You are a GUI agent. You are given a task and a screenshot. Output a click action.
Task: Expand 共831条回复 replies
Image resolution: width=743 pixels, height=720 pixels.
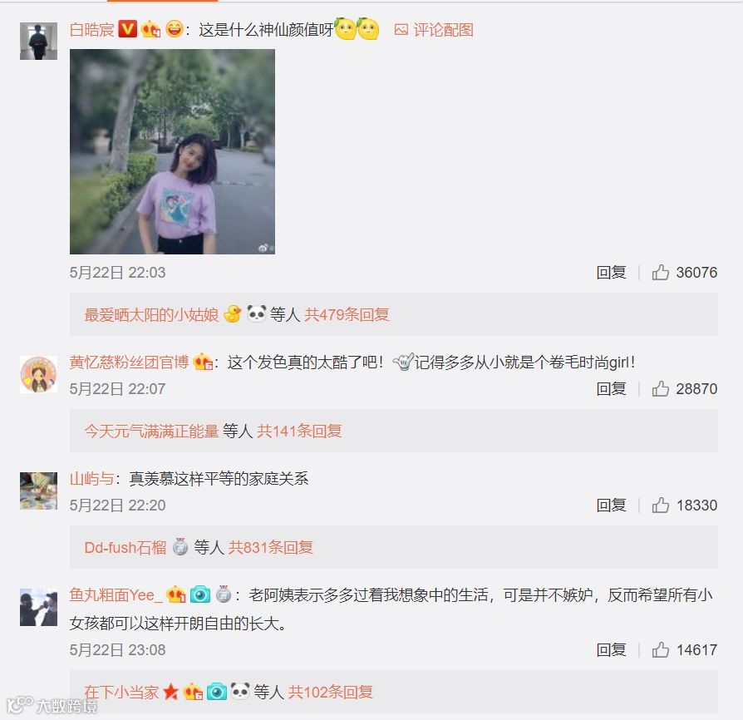pyautogui.click(x=271, y=547)
